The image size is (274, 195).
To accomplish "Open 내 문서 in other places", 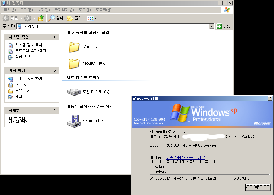I will pos(21,85).
